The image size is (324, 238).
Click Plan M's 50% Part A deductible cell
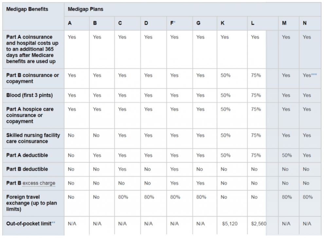(287, 156)
